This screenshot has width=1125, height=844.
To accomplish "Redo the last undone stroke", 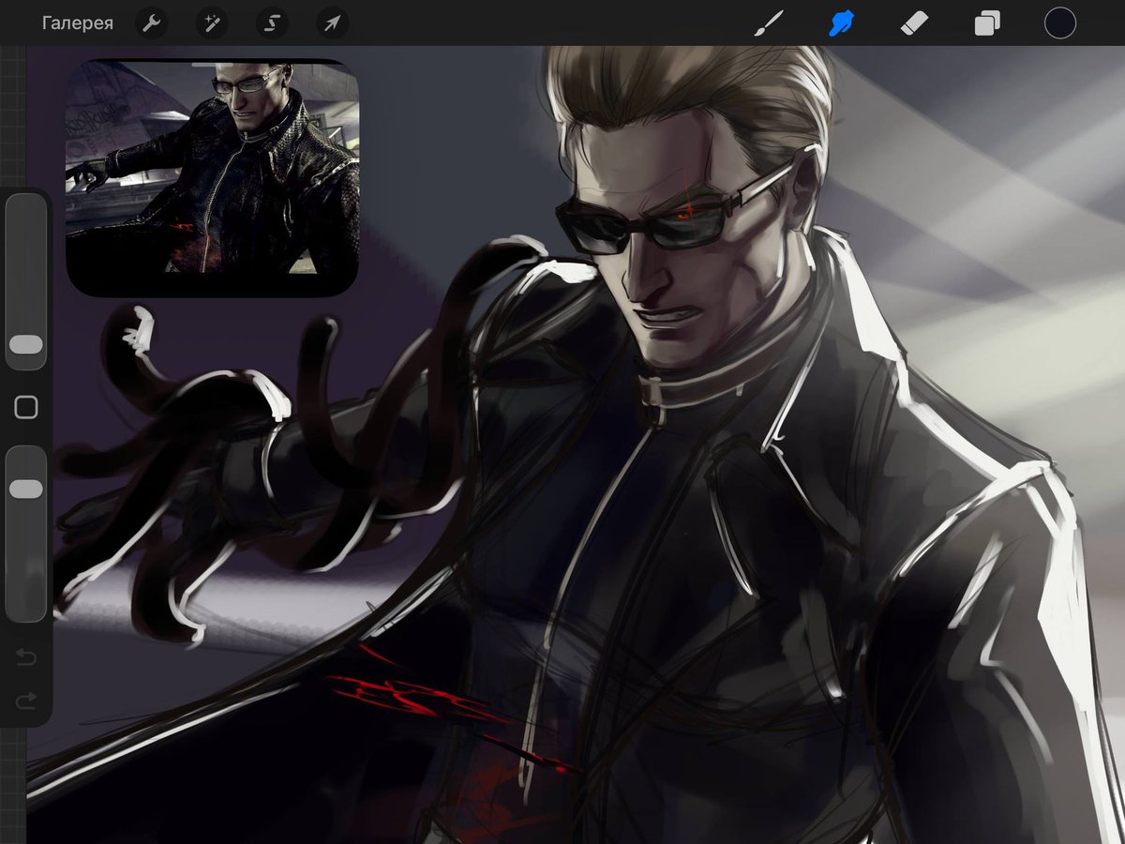I will click(26, 700).
